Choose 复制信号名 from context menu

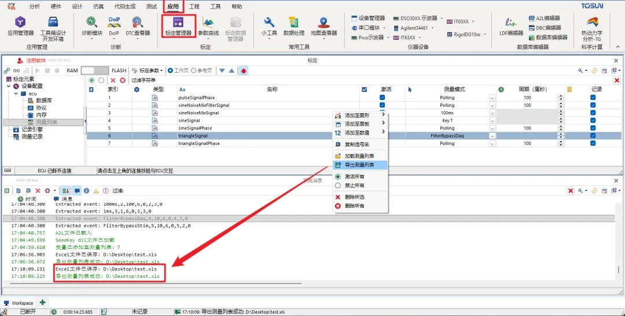[361, 144]
